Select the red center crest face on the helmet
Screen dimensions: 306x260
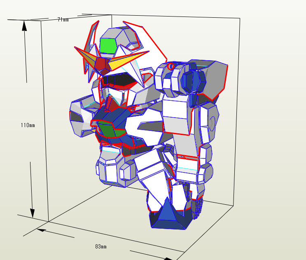click(101, 64)
